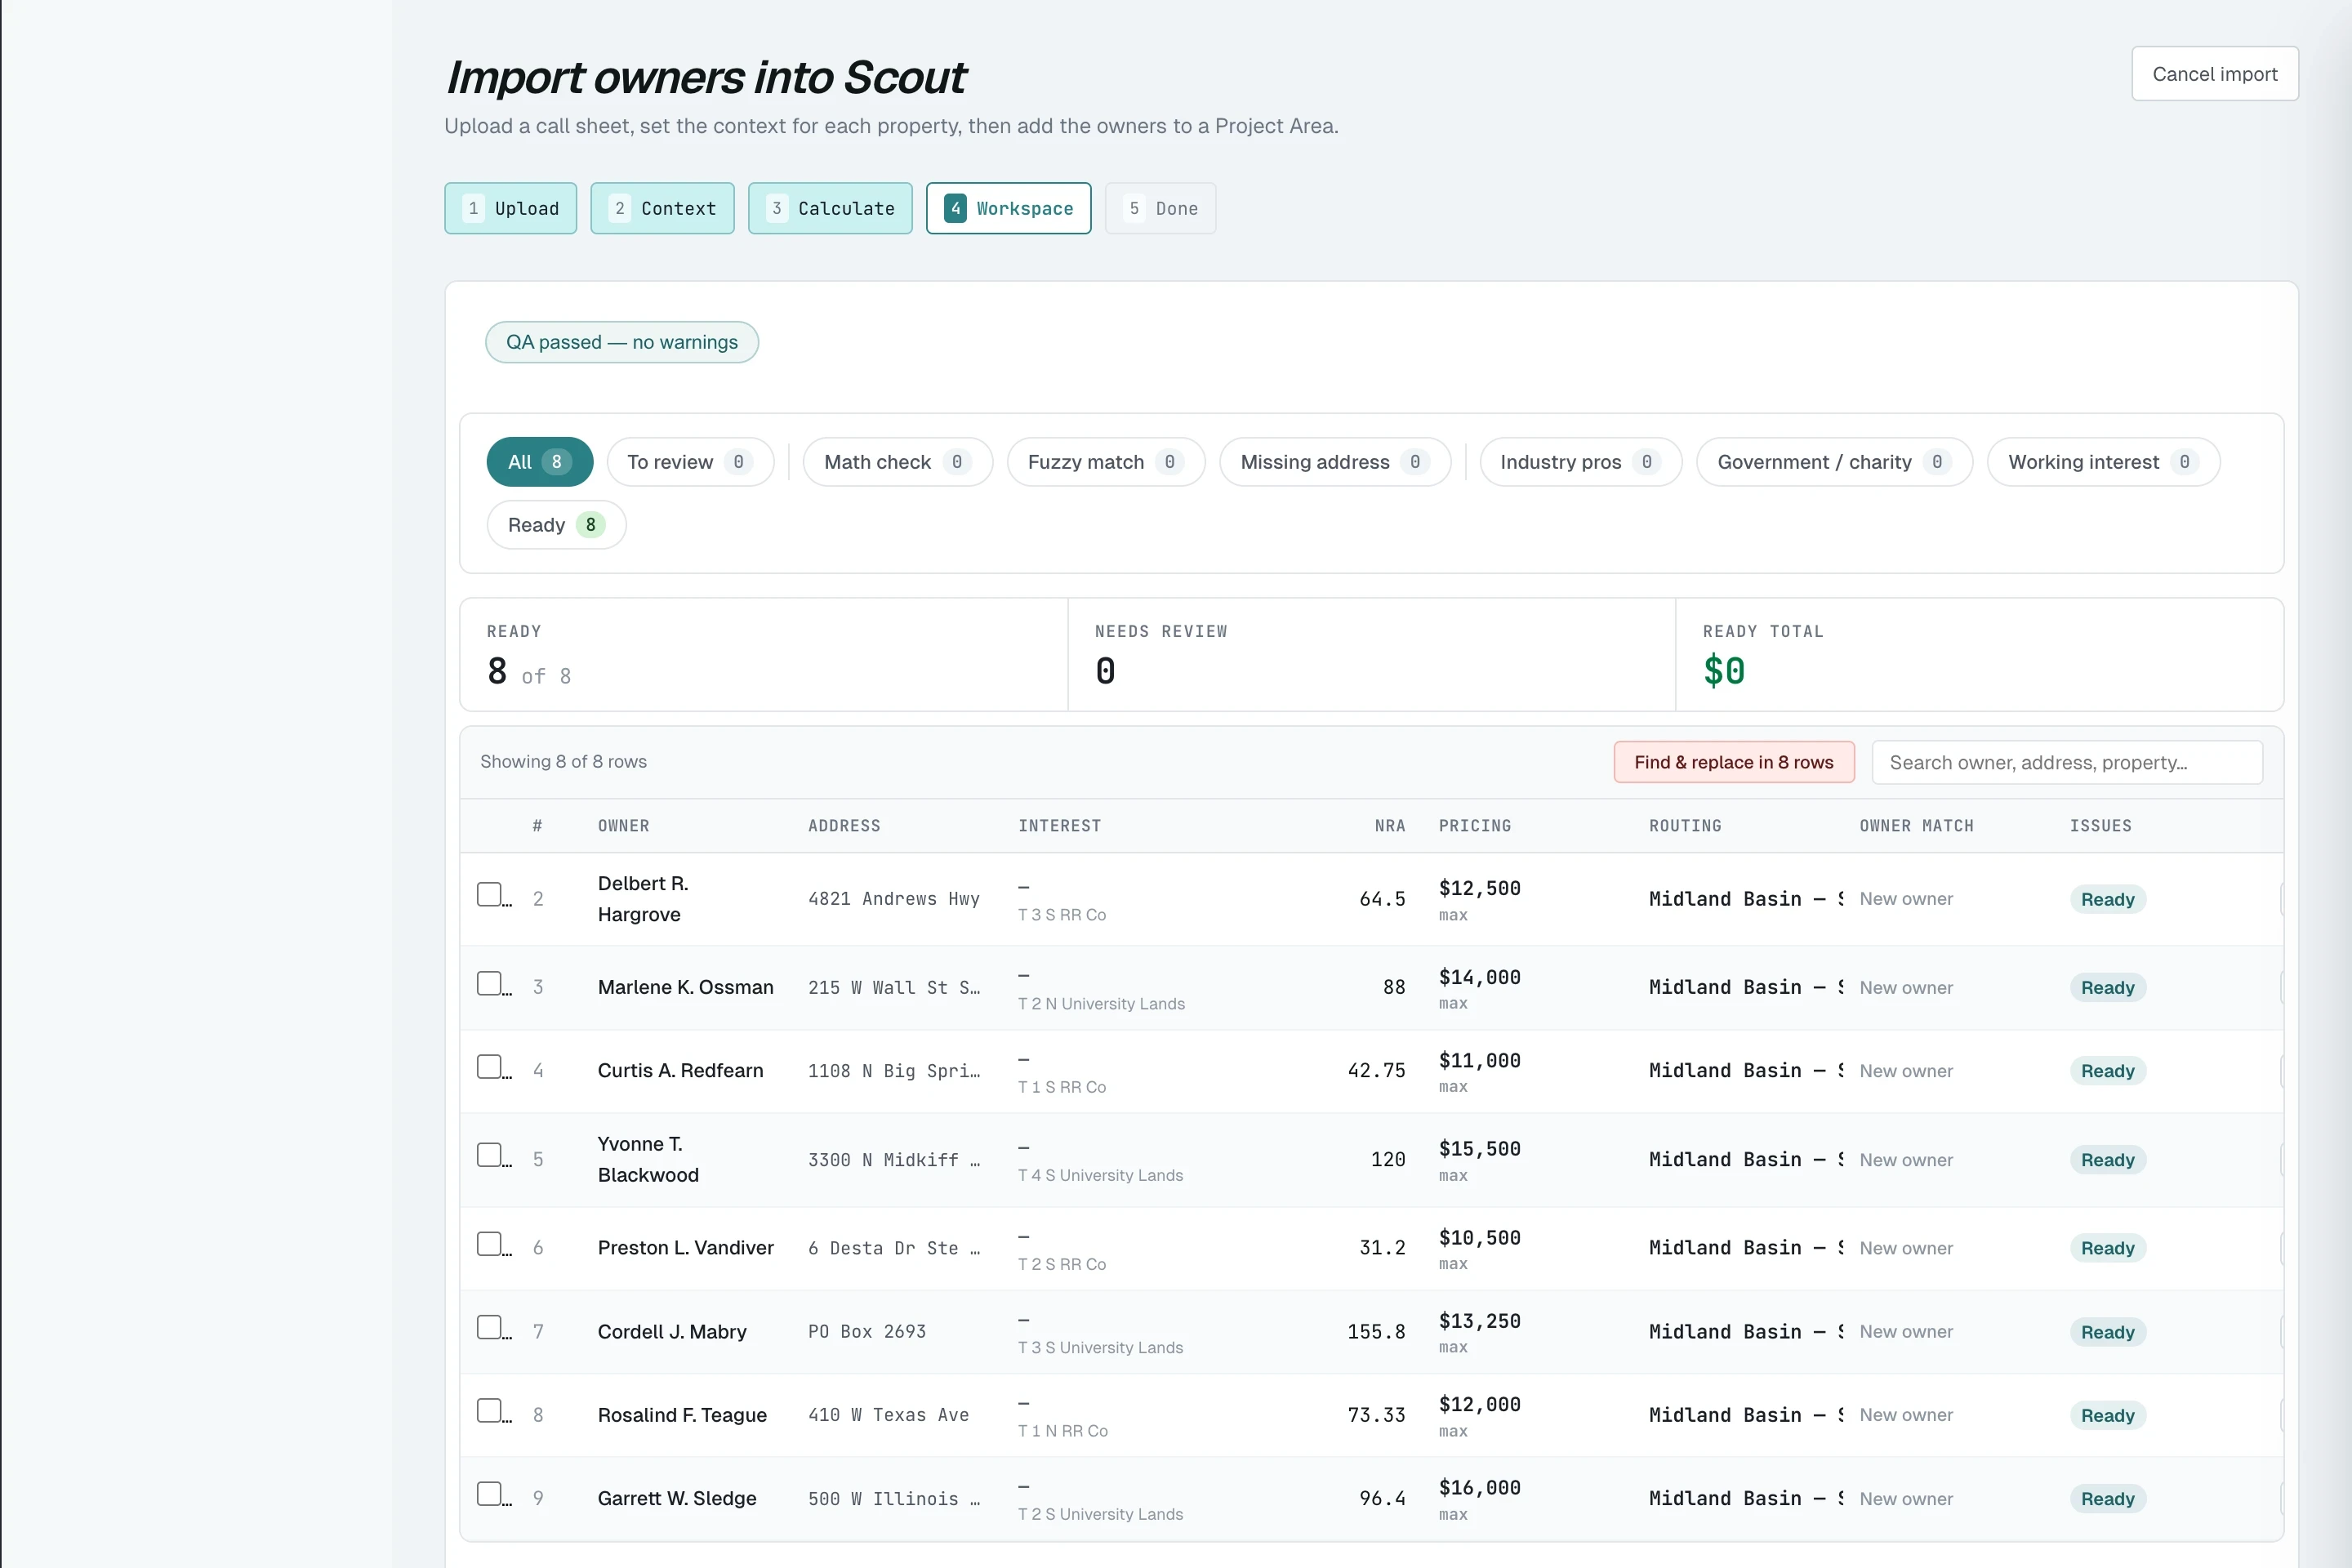2352x1568 pixels.
Task: Open owner Garrett W. Sledge
Action: (x=677, y=1498)
